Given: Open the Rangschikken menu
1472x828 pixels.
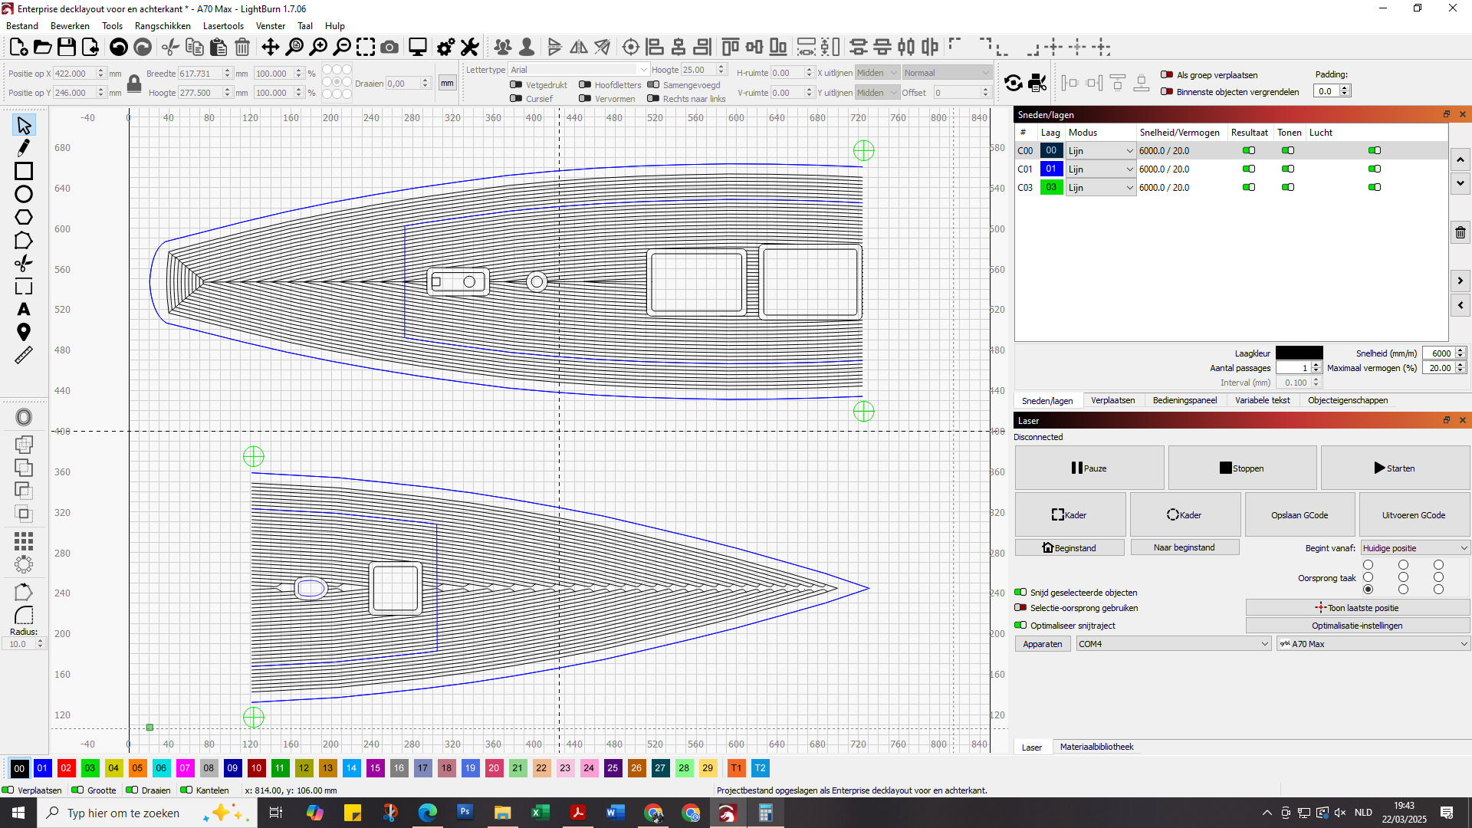Looking at the screenshot, I should (x=163, y=26).
